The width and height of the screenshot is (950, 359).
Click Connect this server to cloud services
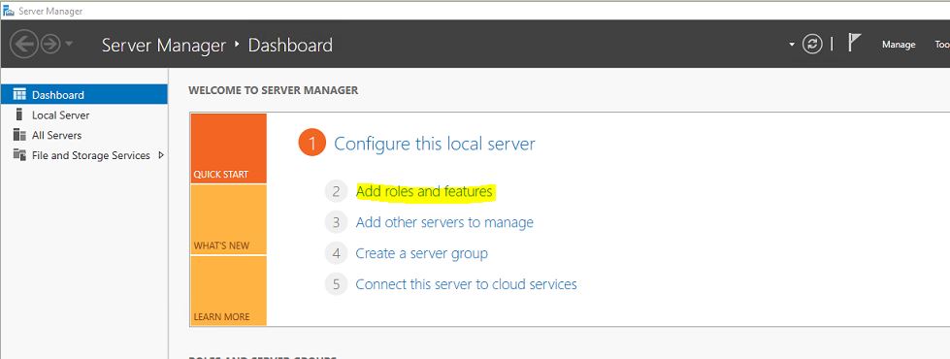pos(466,284)
